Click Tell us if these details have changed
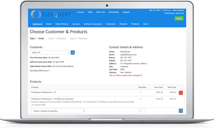Viewport: 214px width, 128px height. pyautogui.click(x=124, y=75)
